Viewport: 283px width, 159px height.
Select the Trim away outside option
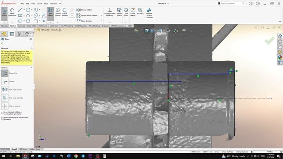5,98
